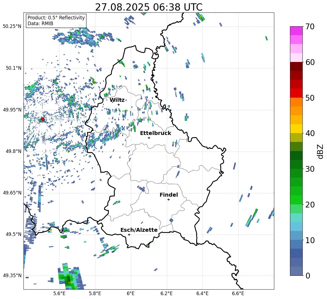
Task: Click the Wiltz city label
Action: pyautogui.click(x=117, y=100)
